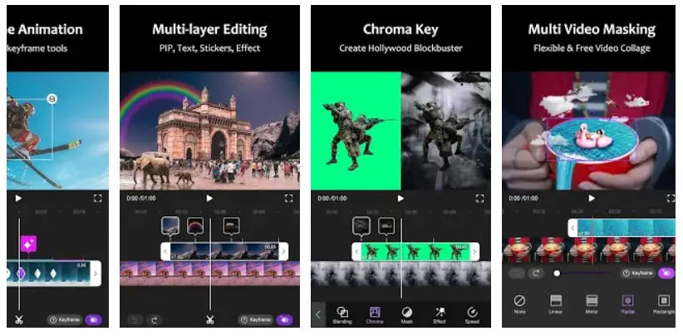Screen dimensions: 683x336
Task: Play the preview in Multi-layer Editing panel
Action: (x=209, y=198)
